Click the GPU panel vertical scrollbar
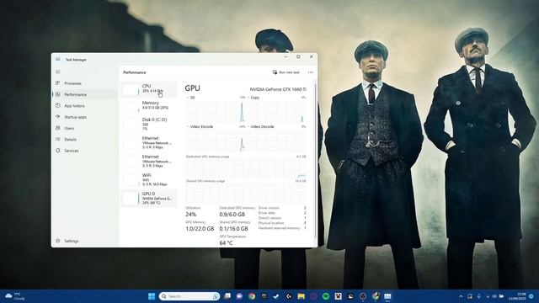 pyautogui.click(x=315, y=160)
